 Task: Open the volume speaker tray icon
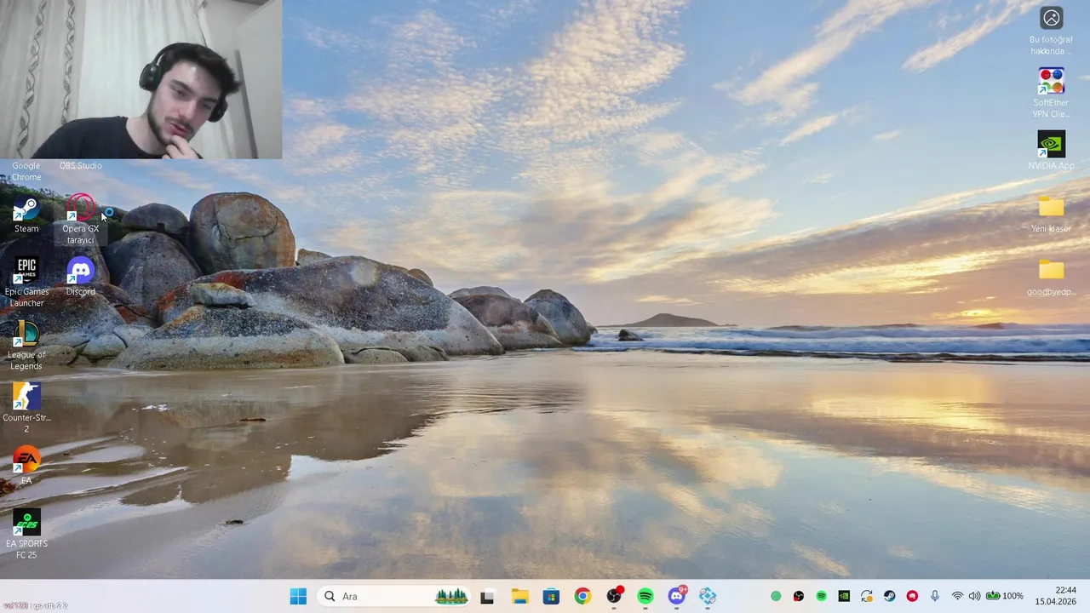[x=975, y=596]
